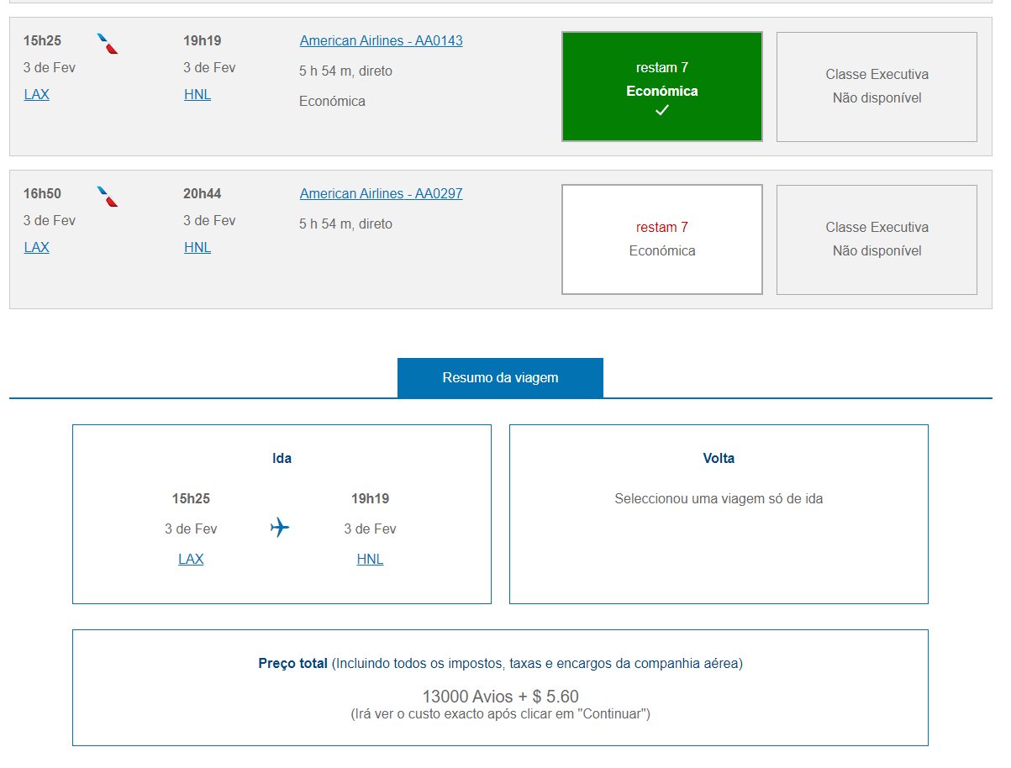Click the HNL link for the 19h19 arrival
1011x768 pixels.
(197, 94)
